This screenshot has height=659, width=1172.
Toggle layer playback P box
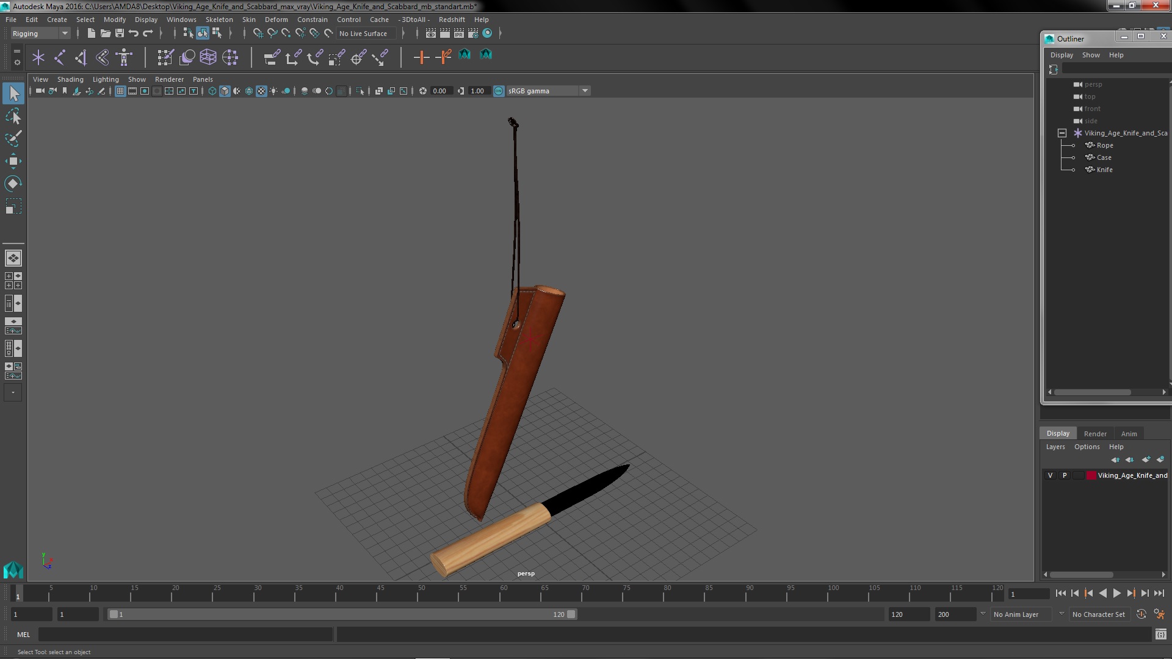pyautogui.click(x=1065, y=475)
